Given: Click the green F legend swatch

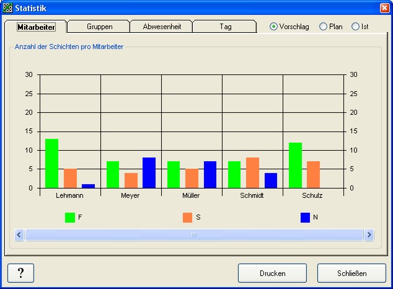Looking at the screenshot, I should pos(70,218).
